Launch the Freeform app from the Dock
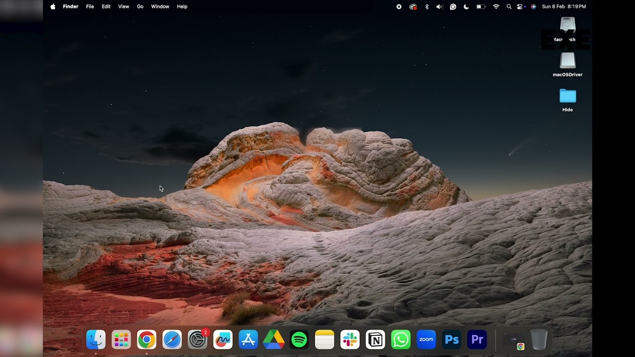Screen dimensions: 635x357 223,340
